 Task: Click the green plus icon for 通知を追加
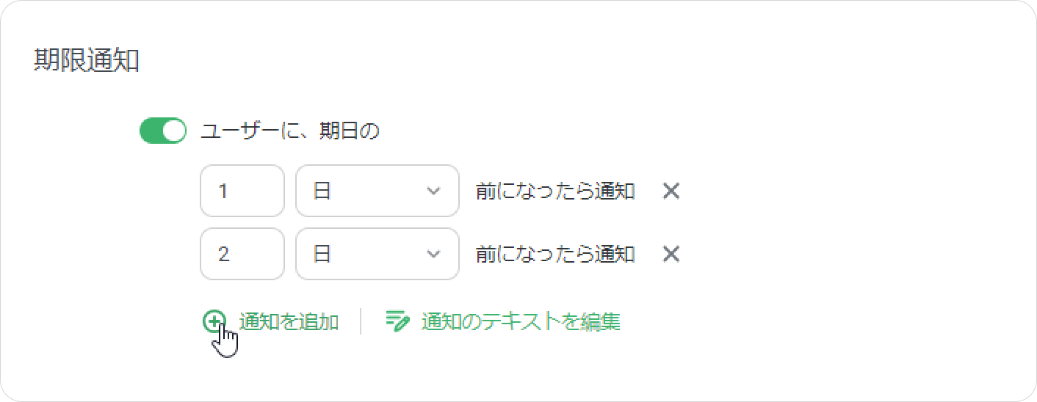tap(214, 321)
